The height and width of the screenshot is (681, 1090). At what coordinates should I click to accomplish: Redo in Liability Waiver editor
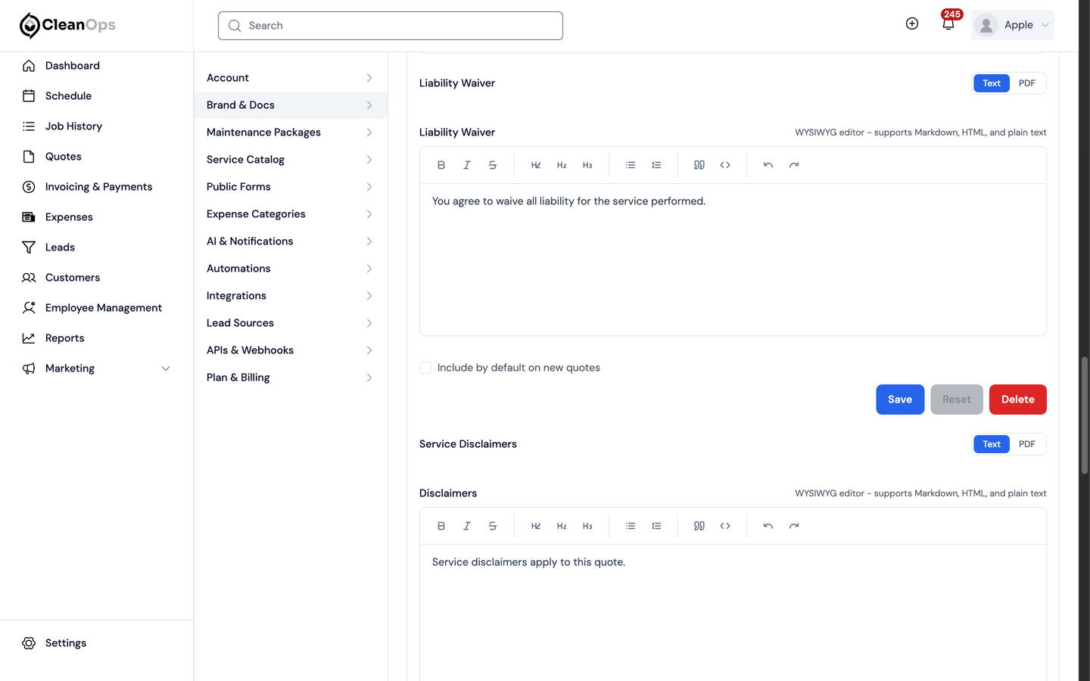(x=794, y=165)
